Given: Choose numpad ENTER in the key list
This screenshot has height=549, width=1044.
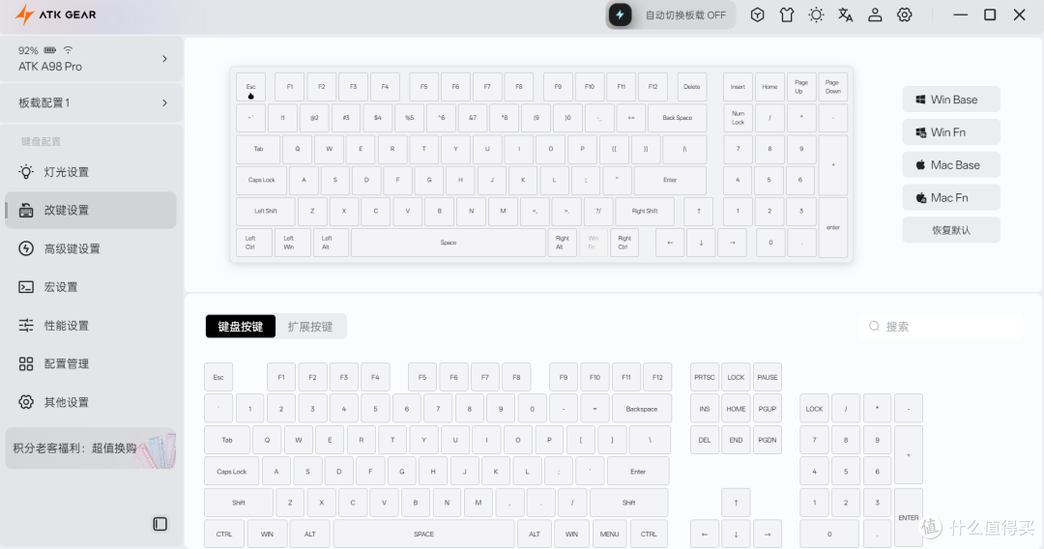Looking at the screenshot, I should click(x=908, y=518).
